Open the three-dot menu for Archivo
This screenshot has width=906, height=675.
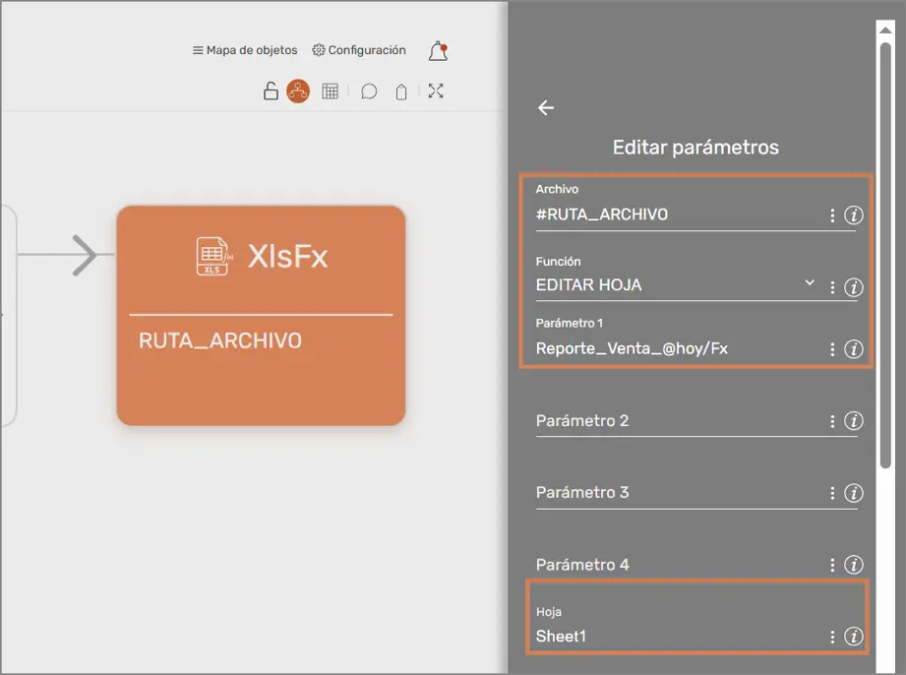point(832,215)
